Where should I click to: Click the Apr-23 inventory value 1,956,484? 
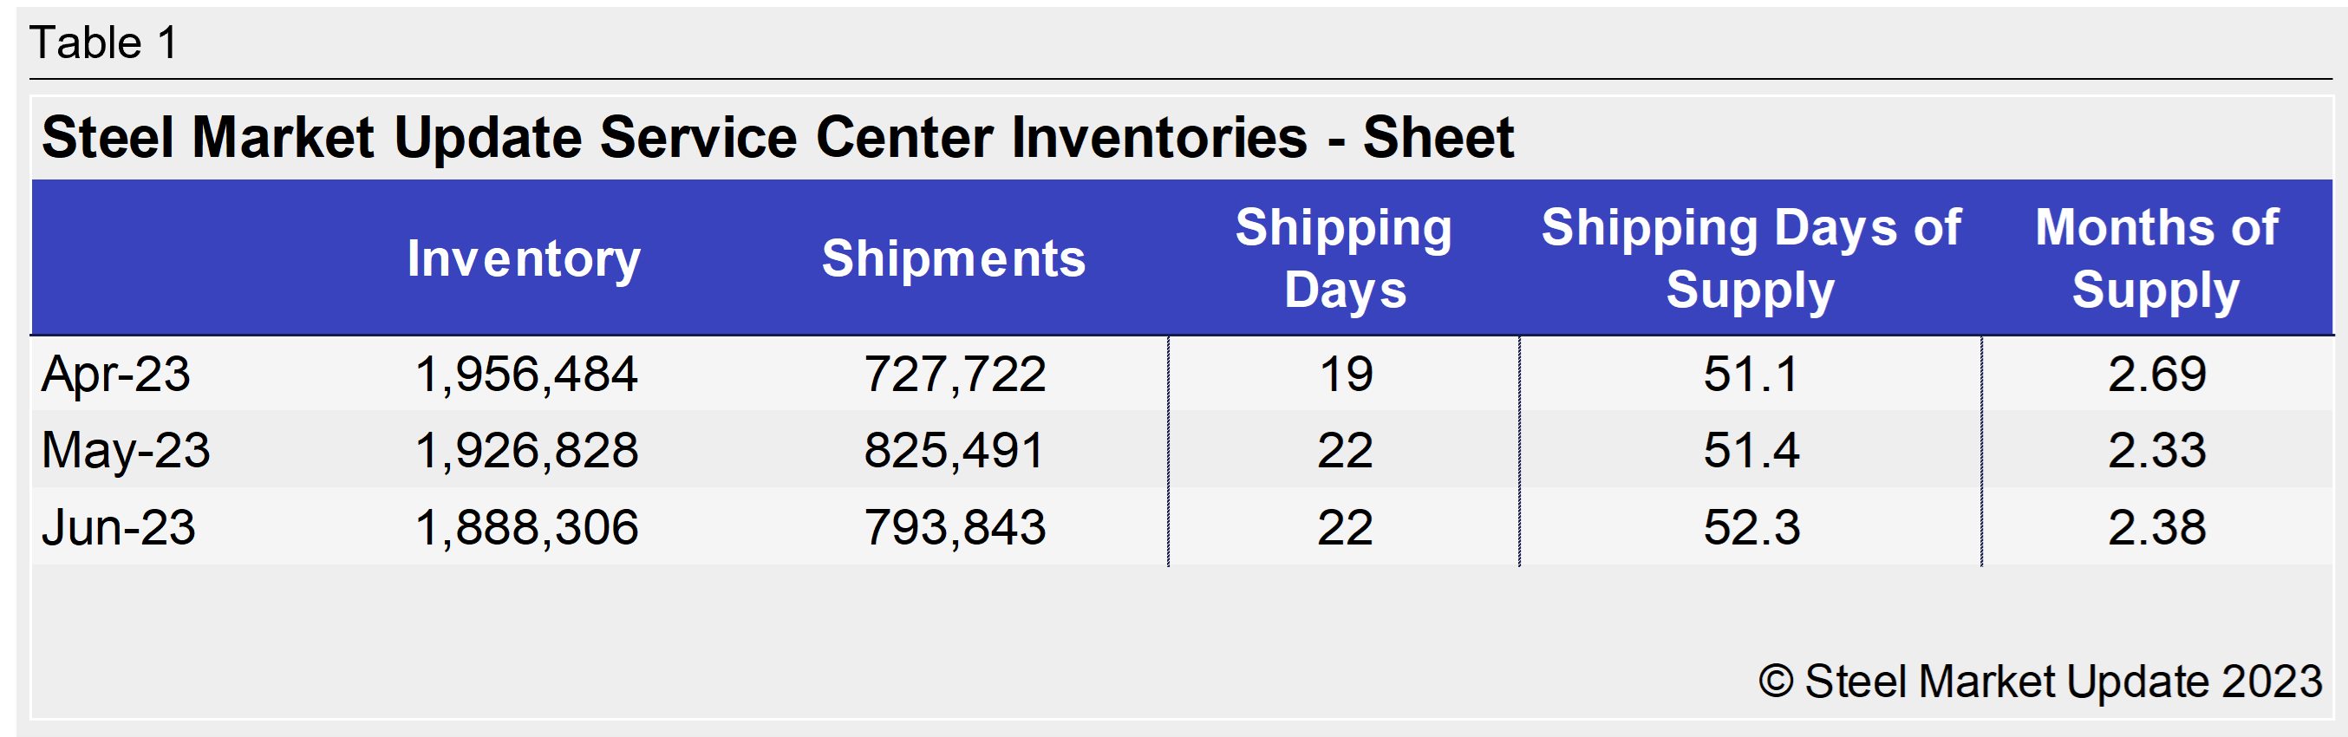526,374
